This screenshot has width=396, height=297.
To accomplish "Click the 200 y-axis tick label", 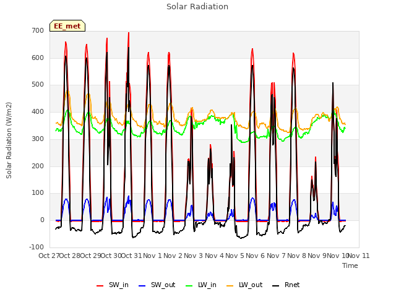I will coord(38,166).
